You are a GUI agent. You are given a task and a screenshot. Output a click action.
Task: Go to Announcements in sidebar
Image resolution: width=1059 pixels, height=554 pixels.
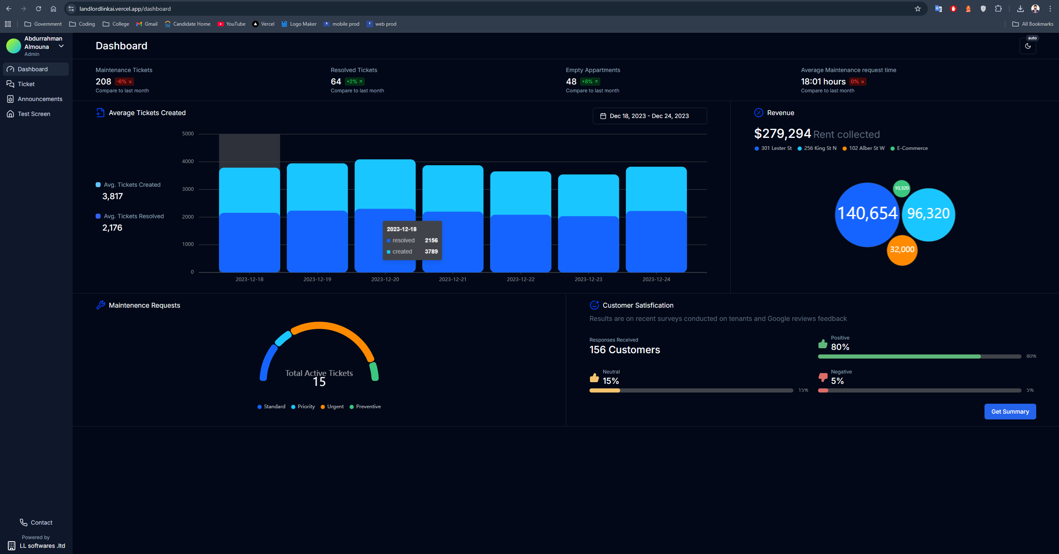(x=40, y=99)
